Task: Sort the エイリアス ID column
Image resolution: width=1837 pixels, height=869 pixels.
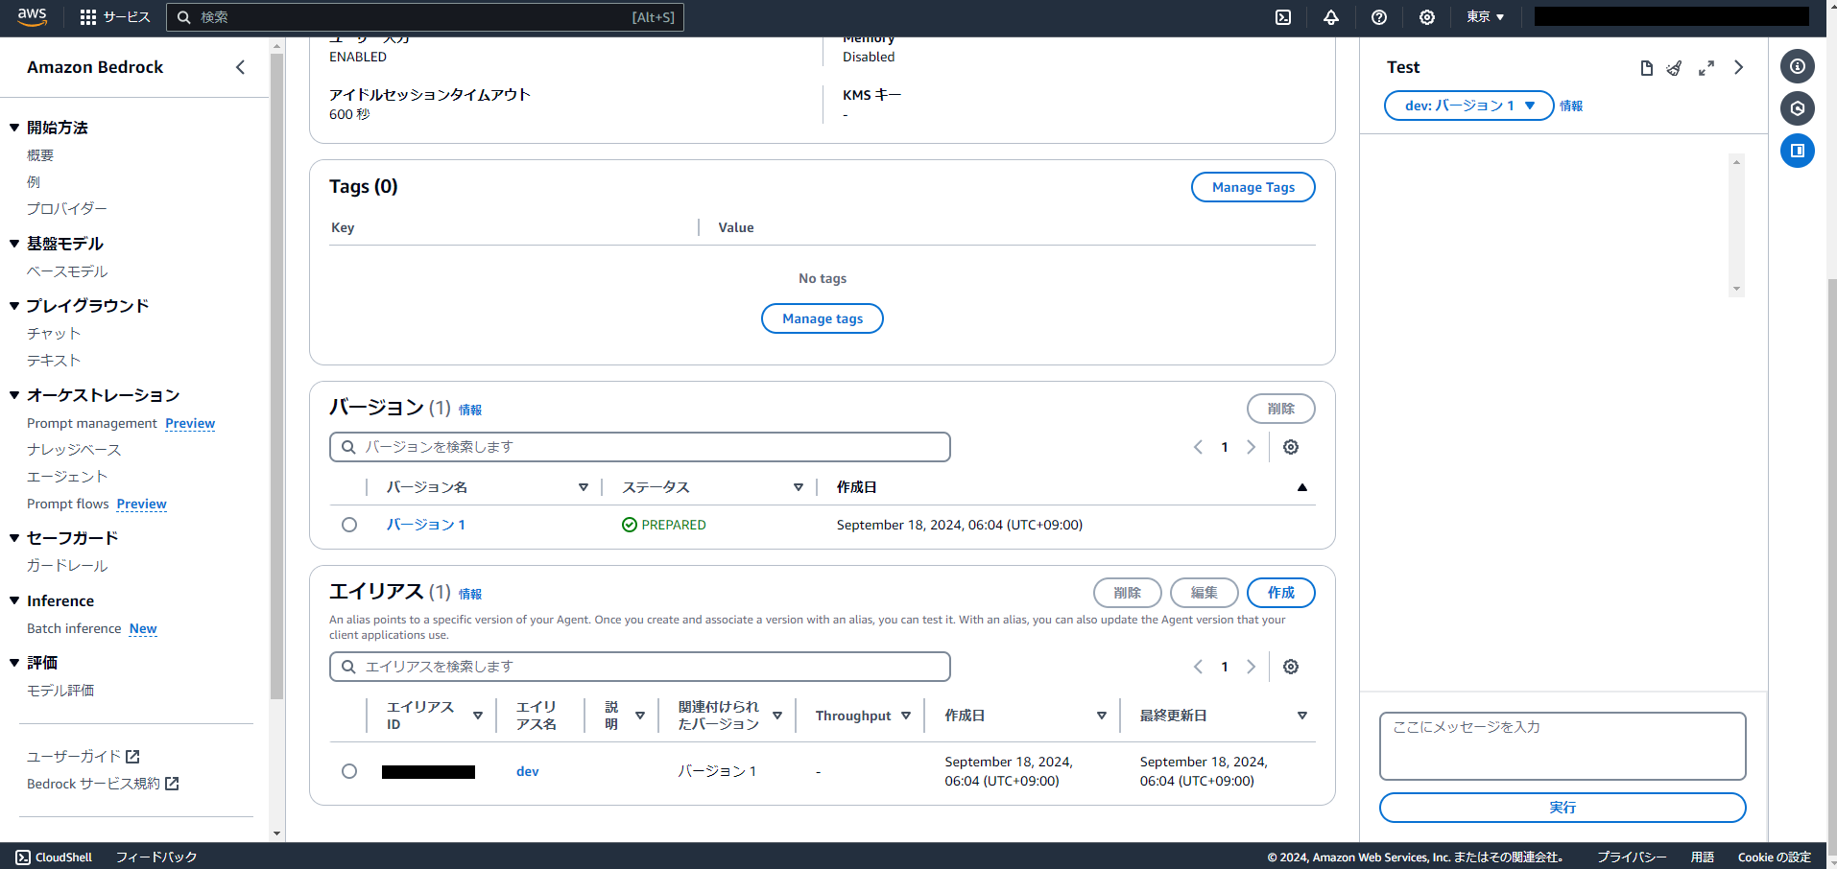Action: tap(478, 716)
